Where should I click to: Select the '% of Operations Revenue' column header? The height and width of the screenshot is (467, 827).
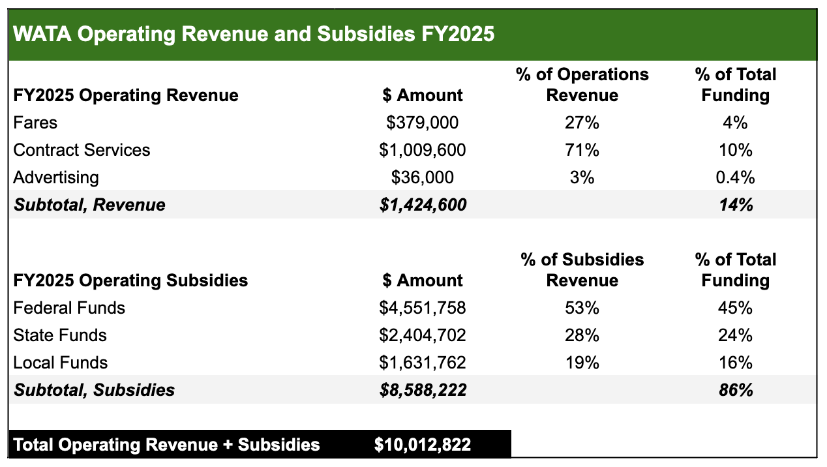point(582,85)
